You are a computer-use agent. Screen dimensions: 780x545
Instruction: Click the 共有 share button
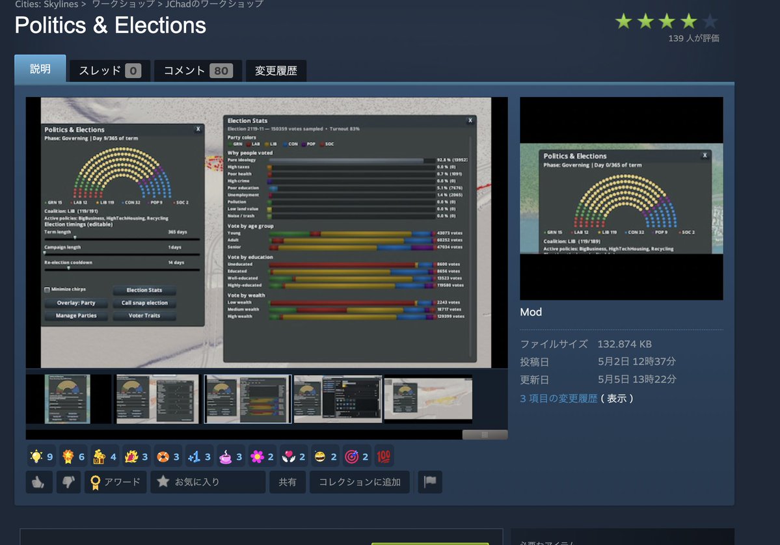point(287,482)
